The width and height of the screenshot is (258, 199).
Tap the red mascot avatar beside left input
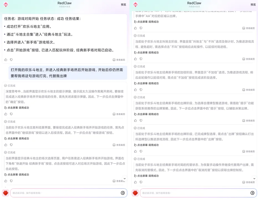[x=6, y=193]
